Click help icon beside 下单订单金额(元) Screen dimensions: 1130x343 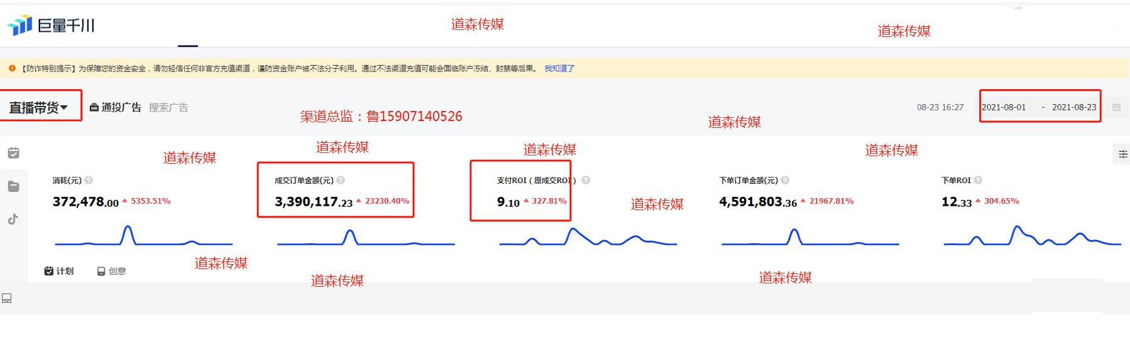tap(785, 180)
